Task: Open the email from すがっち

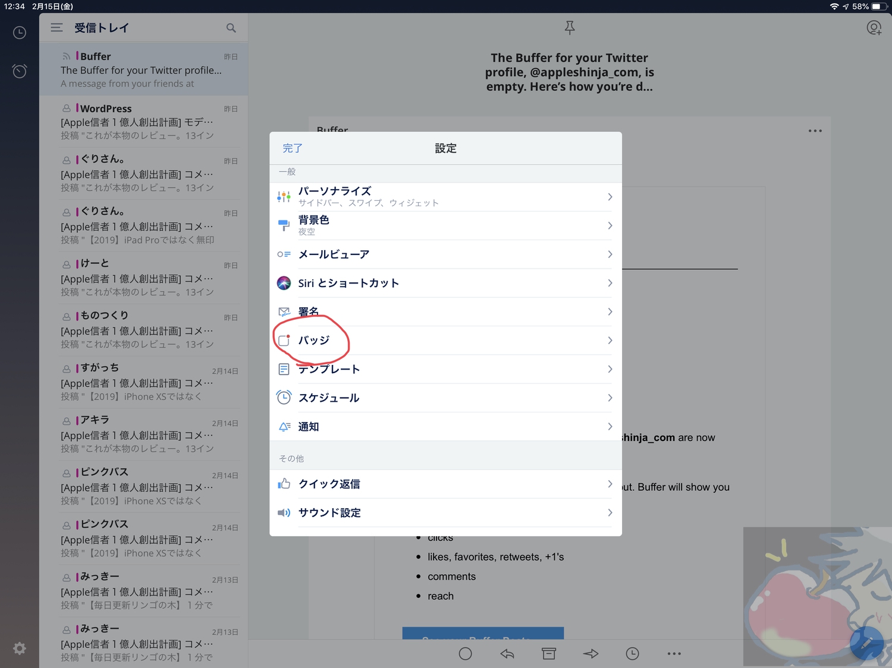Action: tap(144, 382)
